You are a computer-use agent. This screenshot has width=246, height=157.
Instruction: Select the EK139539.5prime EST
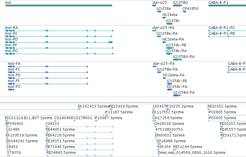click(7, 138)
